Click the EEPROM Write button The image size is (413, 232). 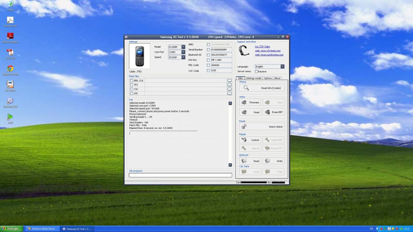coord(274,161)
